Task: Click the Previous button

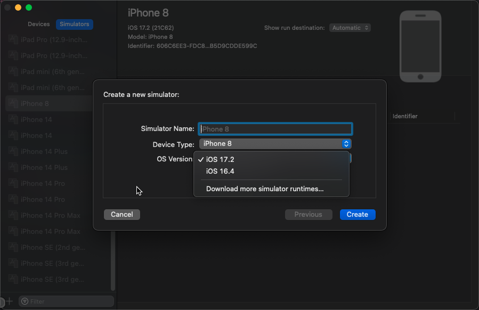Action: click(x=308, y=215)
